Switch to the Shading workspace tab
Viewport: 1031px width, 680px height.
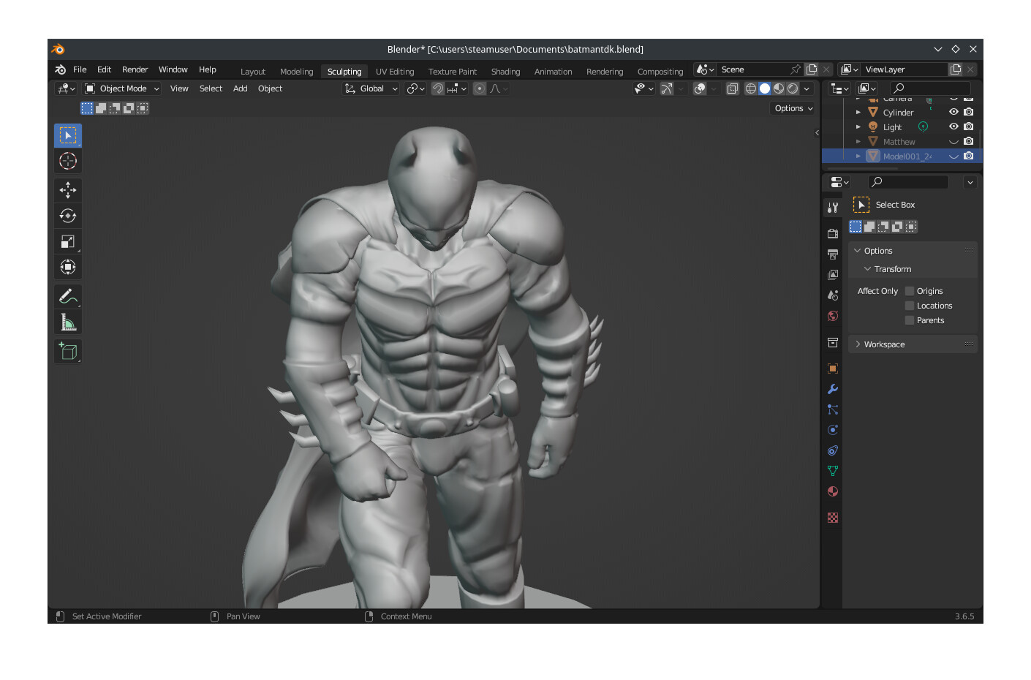pyautogui.click(x=505, y=72)
